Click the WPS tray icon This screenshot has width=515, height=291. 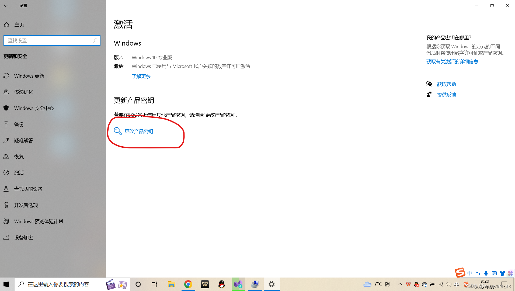(x=408, y=284)
